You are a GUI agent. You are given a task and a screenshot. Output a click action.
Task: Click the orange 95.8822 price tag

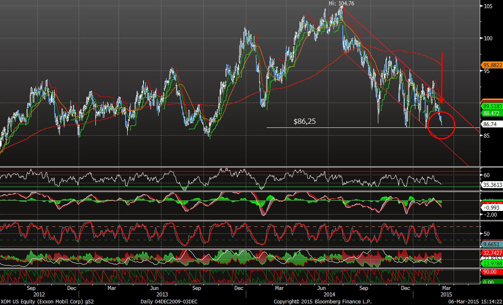491,65
